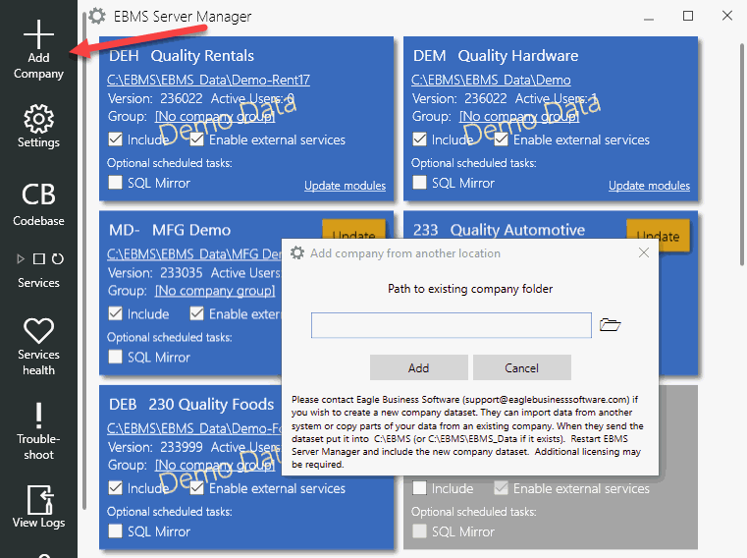747x558 pixels.
Task: Check SQL Mirror for 230 Quality Foods
Action: coord(115,530)
